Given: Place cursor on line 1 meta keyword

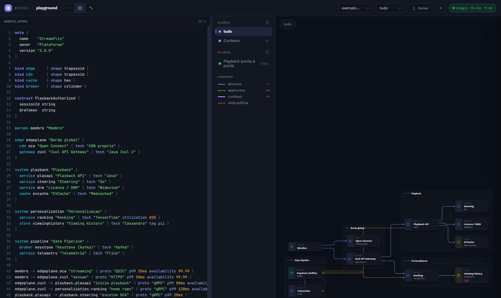Looking at the screenshot, I should [x=19, y=33].
